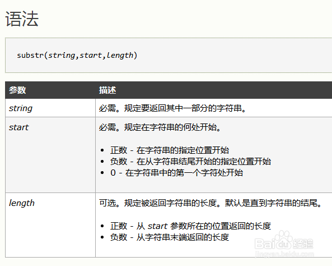Click the 参数 column header
Image resolution: width=332 pixels, height=266 pixels.
[x=17, y=90]
